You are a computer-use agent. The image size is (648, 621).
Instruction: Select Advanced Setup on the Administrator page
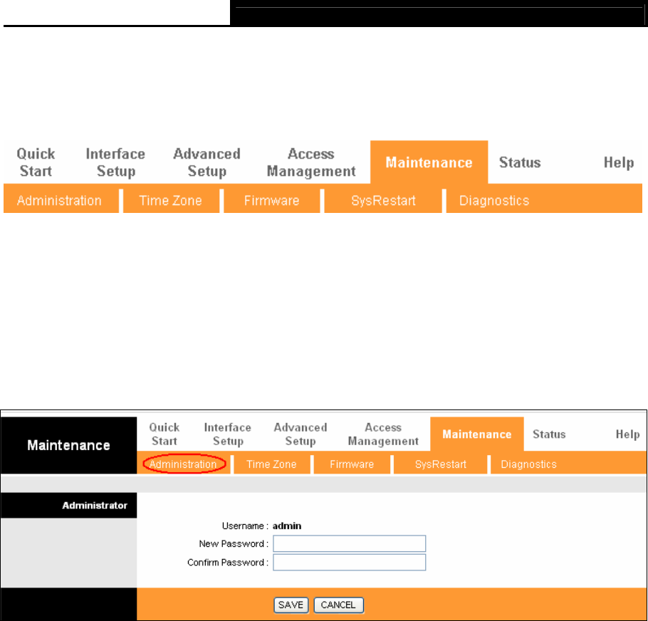click(301, 434)
